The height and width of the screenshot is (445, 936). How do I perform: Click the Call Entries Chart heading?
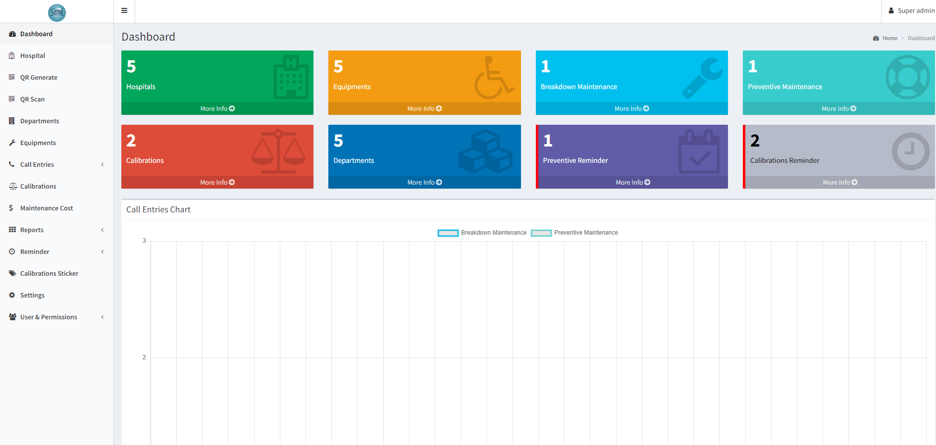point(158,209)
